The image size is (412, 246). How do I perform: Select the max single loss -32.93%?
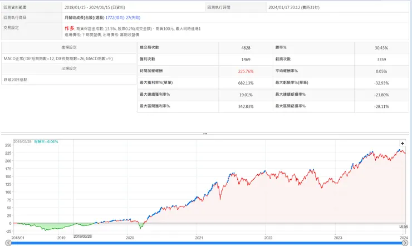(x=381, y=83)
